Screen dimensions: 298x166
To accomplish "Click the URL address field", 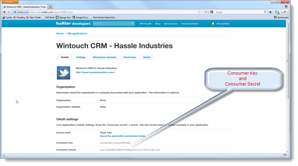I will (113, 12).
